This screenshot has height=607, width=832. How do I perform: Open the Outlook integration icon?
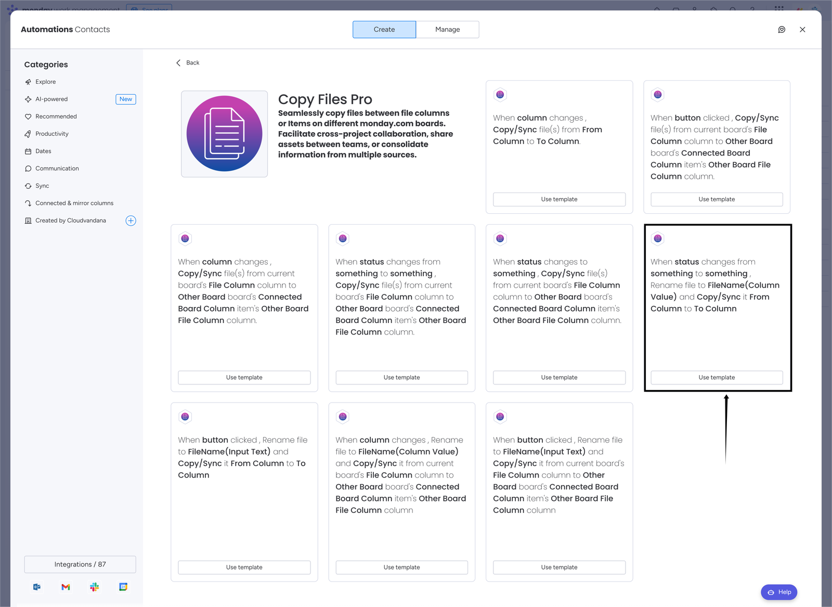click(37, 587)
